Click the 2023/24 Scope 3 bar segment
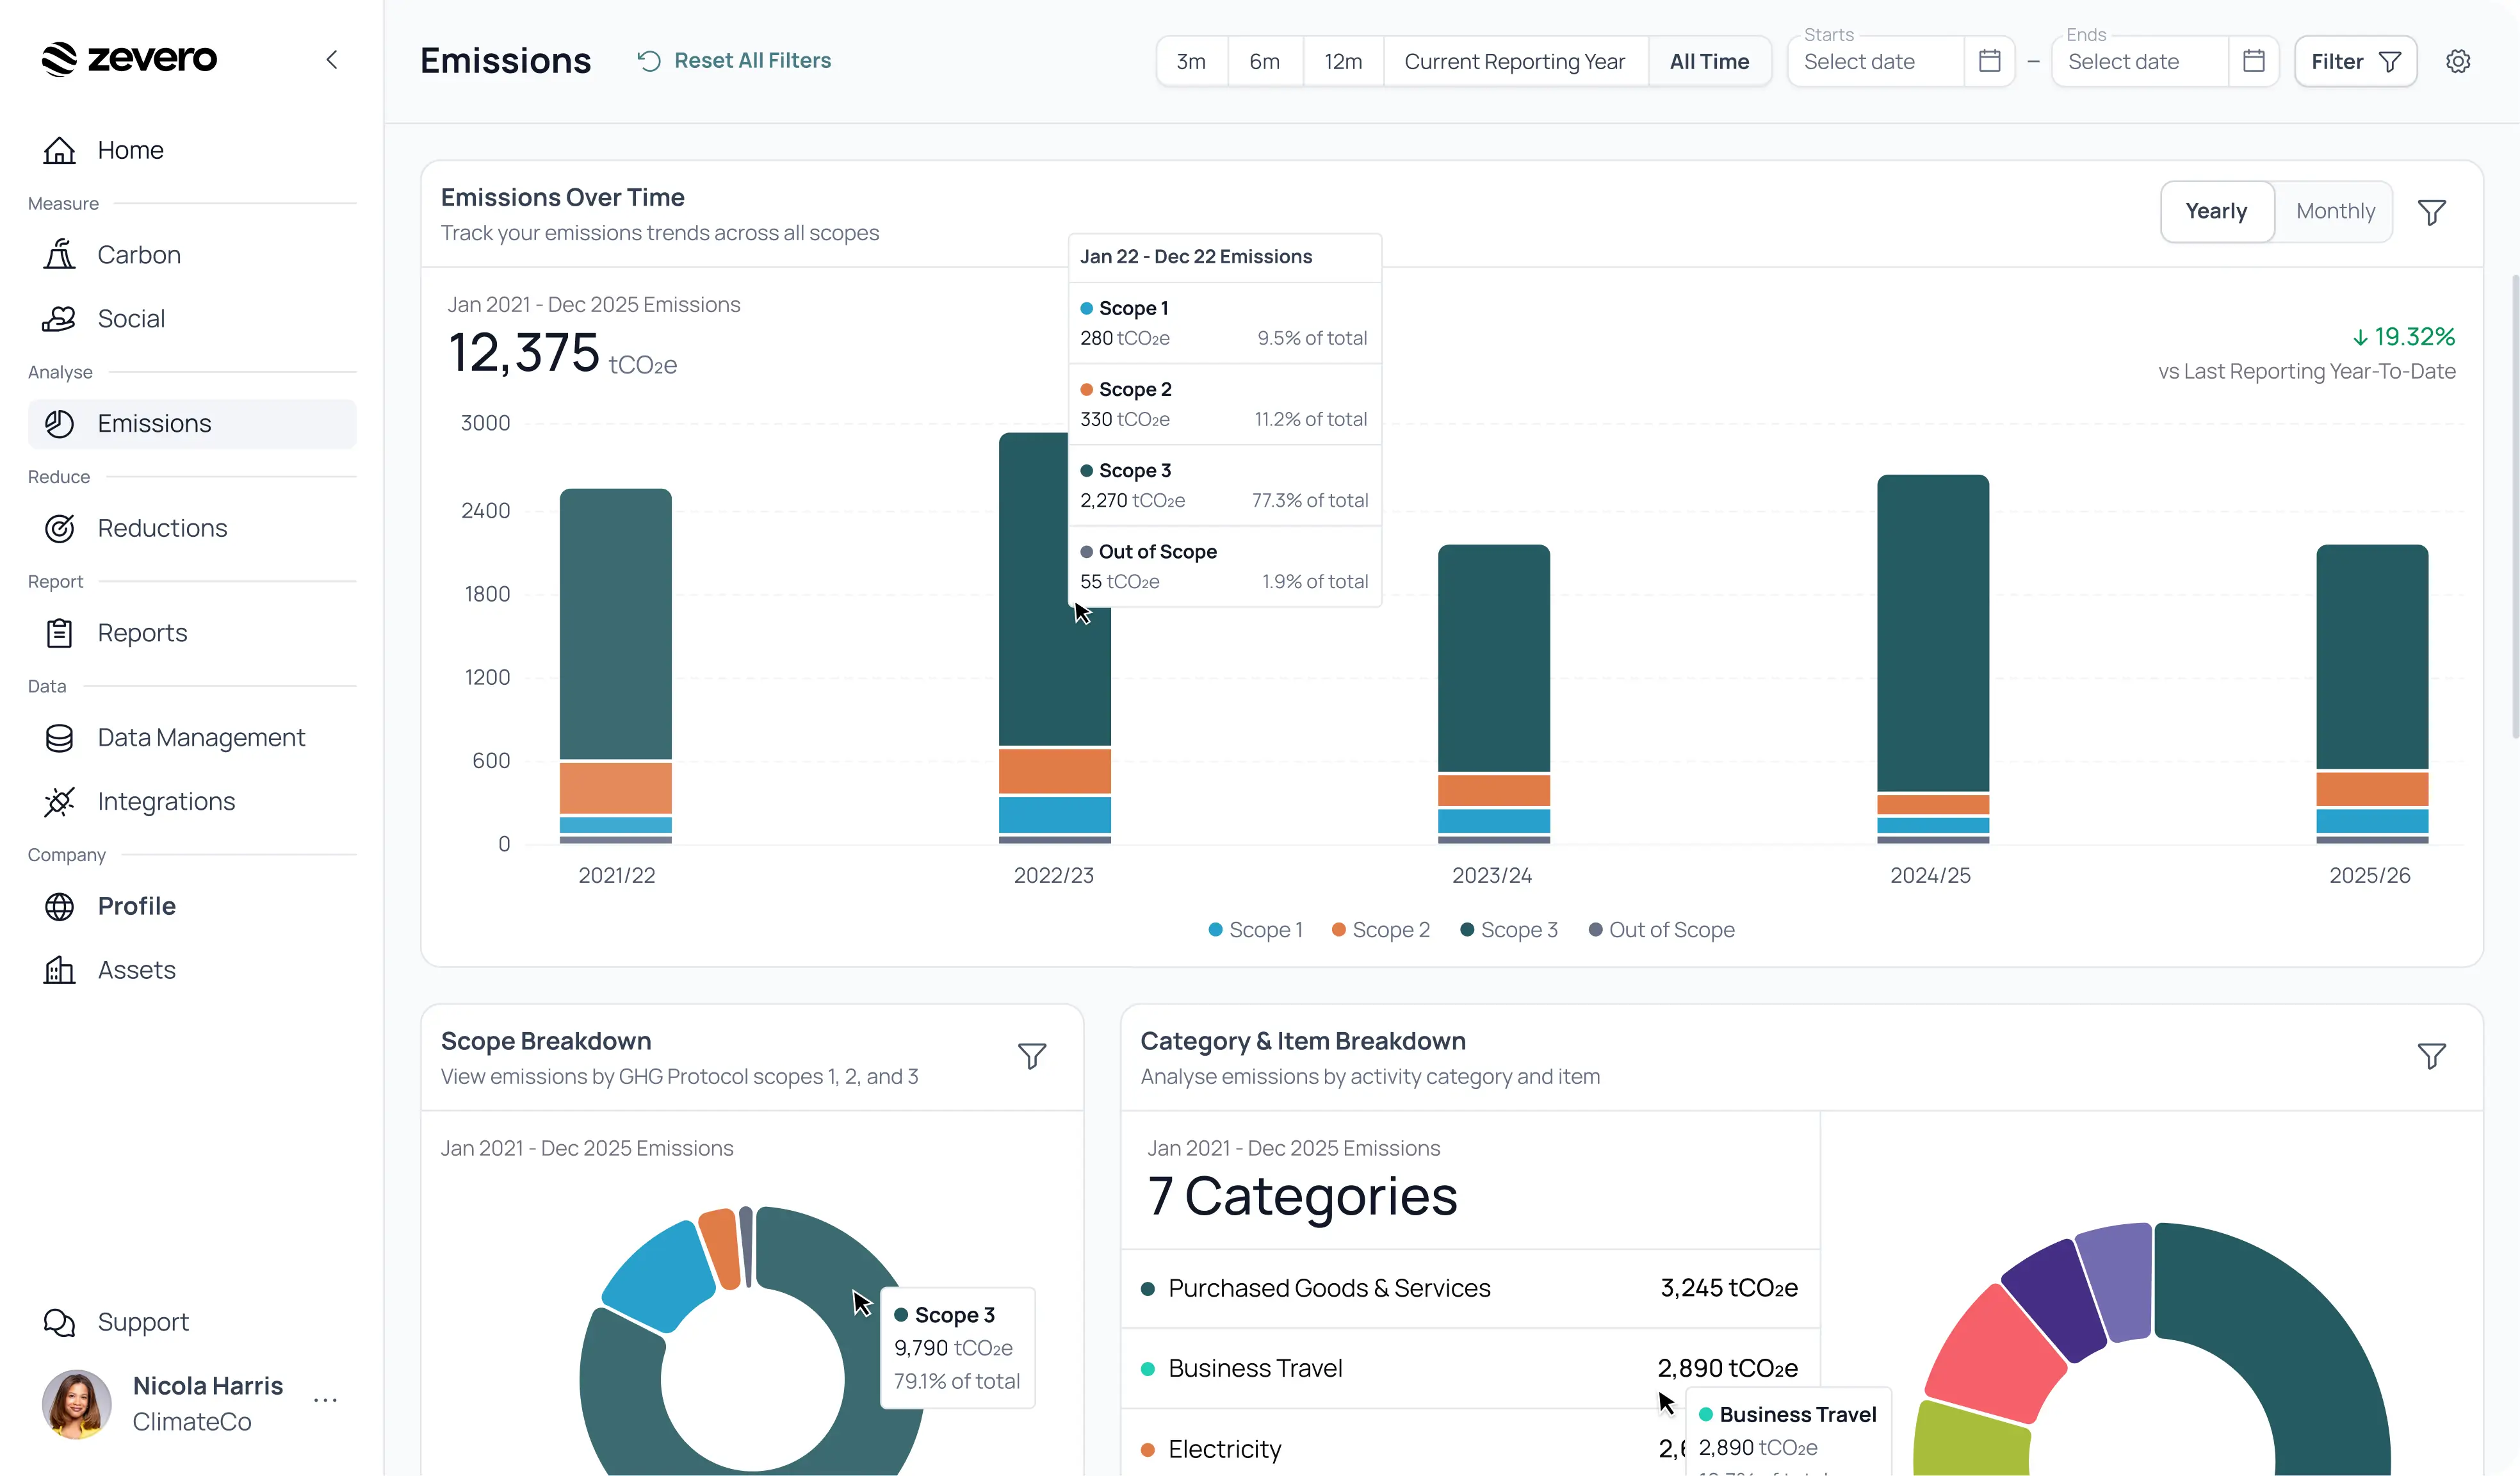The width and height of the screenshot is (2520, 1476). pos(1493,657)
